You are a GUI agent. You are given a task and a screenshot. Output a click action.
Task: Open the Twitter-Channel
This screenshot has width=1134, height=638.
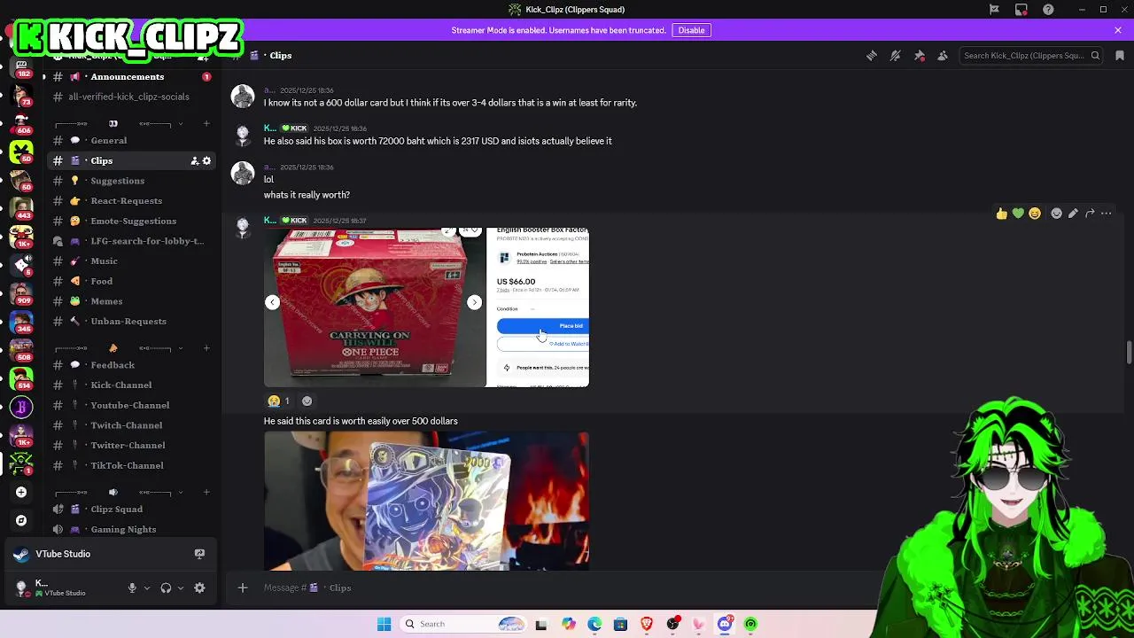(x=128, y=446)
